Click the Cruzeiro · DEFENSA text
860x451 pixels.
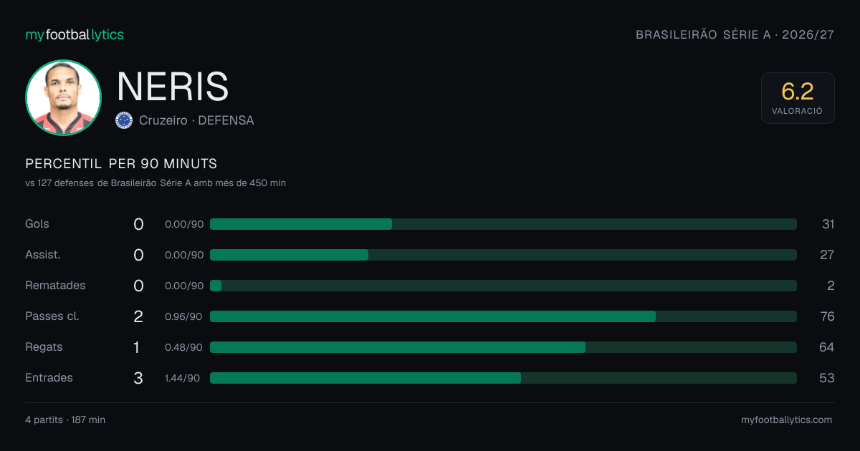(x=196, y=120)
